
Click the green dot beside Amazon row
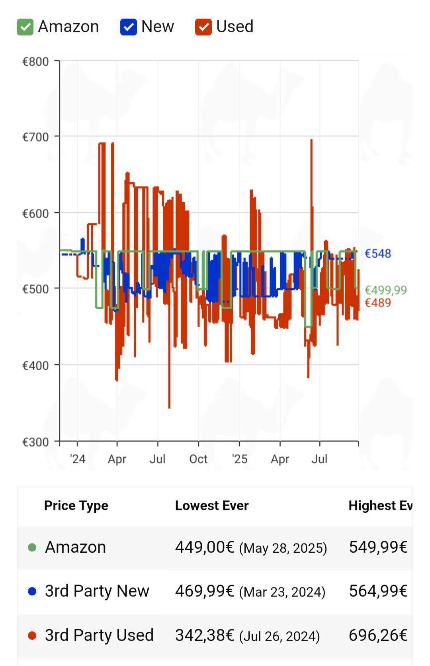[32, 547]
